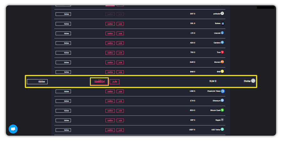Click the Bitcoin Cash deposit button
The image size is (282, 141).
[x=120, y=111]
